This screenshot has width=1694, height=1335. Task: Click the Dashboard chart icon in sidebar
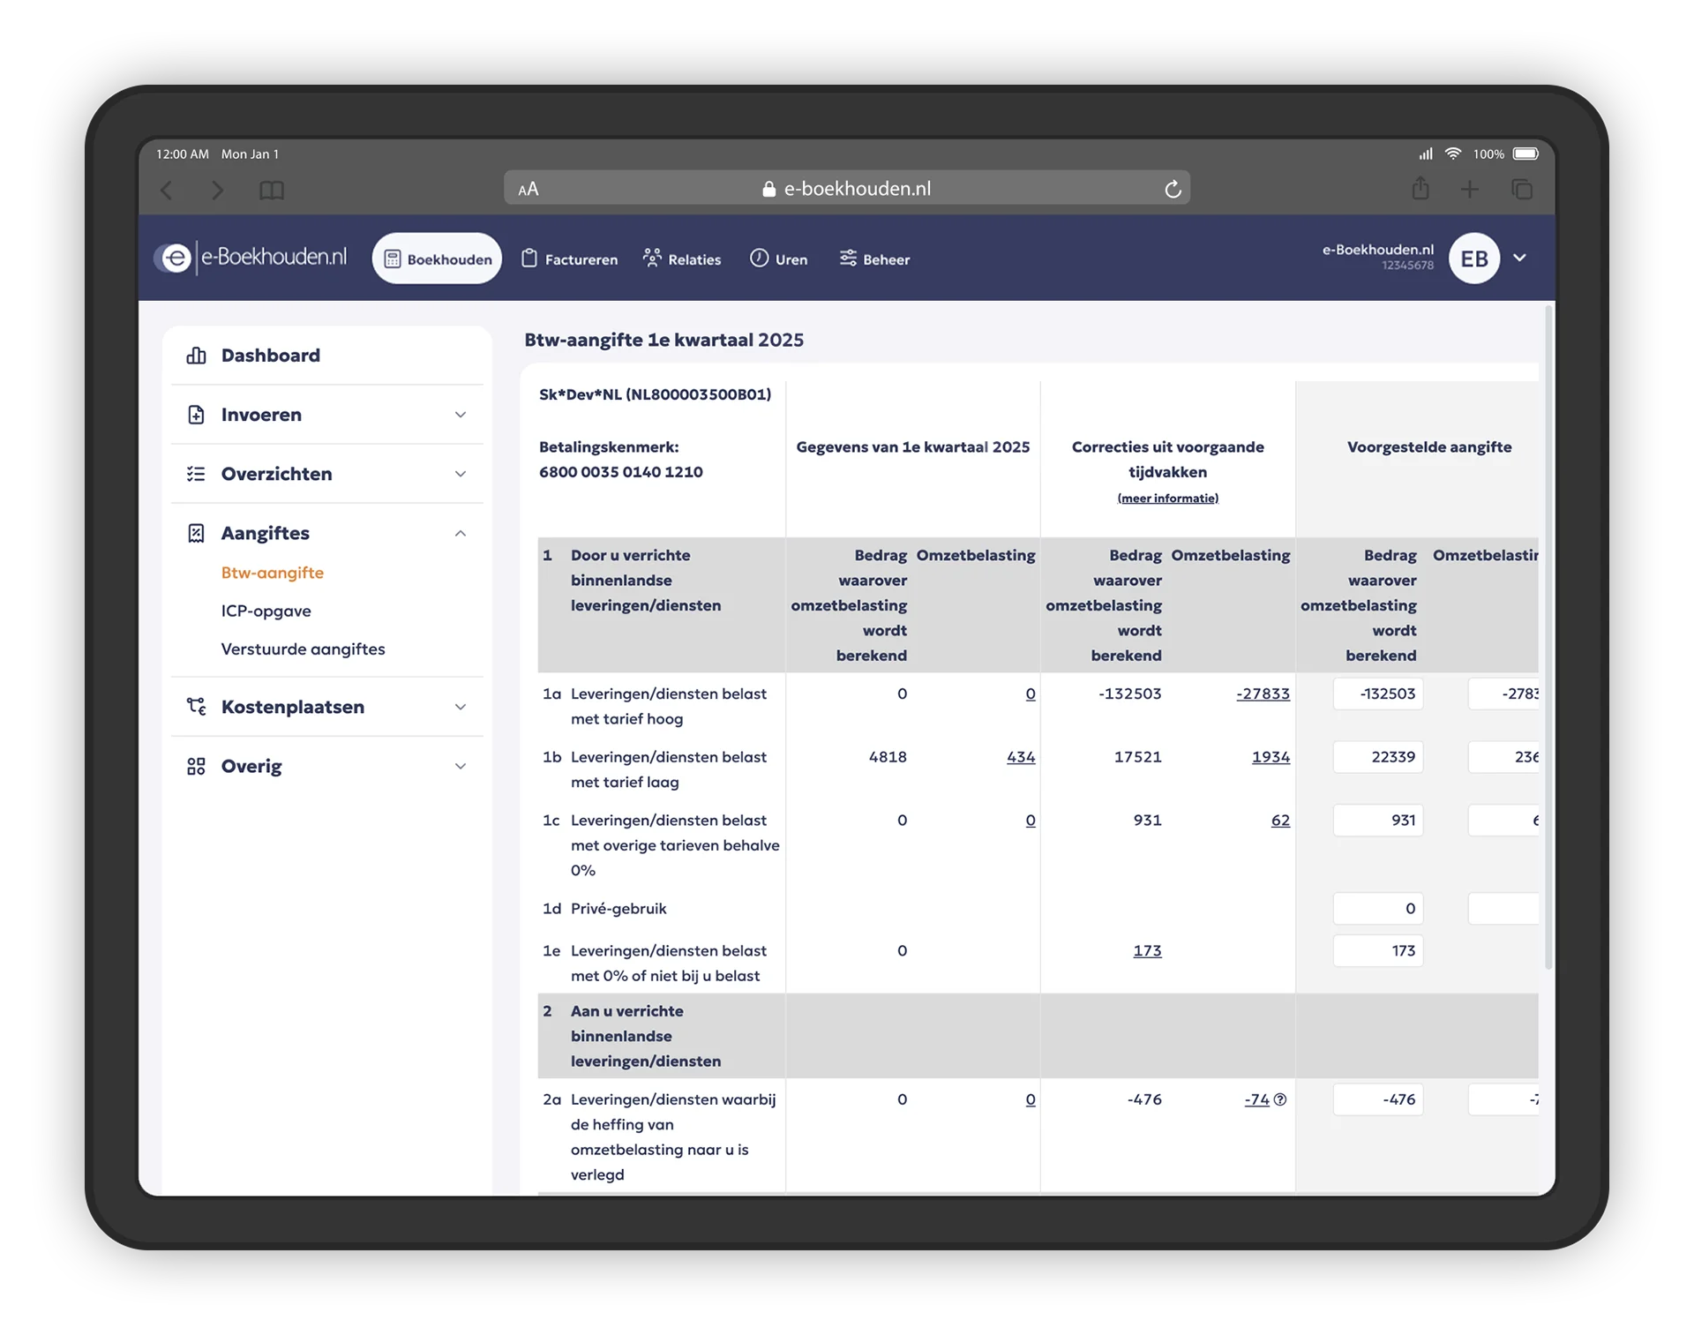196,356
